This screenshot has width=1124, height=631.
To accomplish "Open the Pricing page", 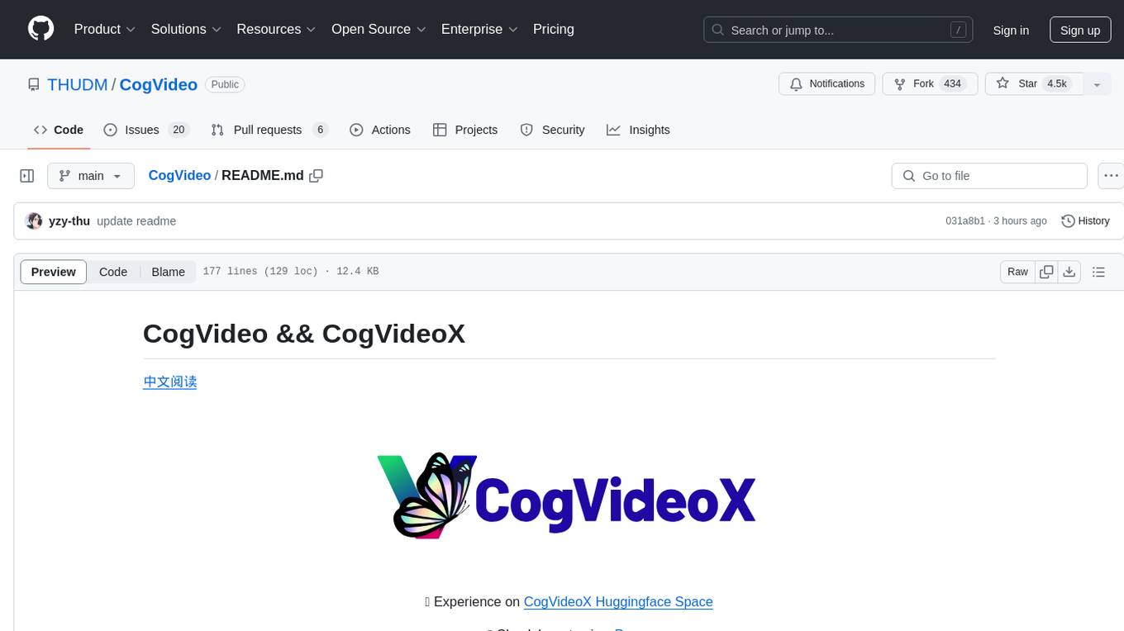I will 554,29.
